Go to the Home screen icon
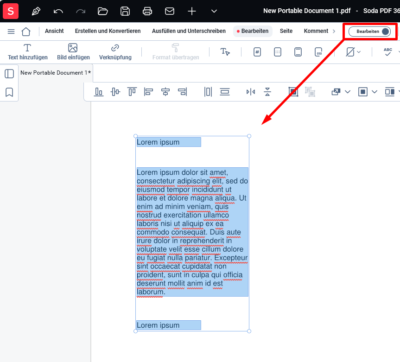 26,32
